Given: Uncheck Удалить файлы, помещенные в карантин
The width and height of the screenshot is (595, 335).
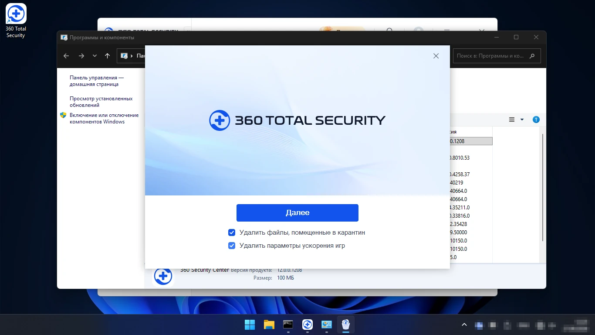Looking at the screenshot, I should pos(232,232).
